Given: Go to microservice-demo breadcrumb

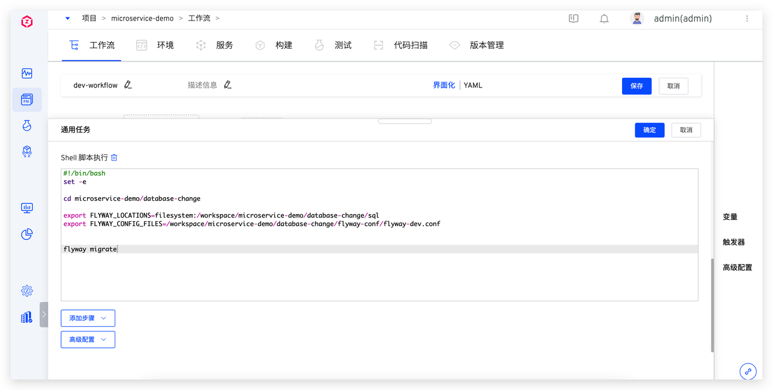Looking at the screenshot, I should point(142,19).
